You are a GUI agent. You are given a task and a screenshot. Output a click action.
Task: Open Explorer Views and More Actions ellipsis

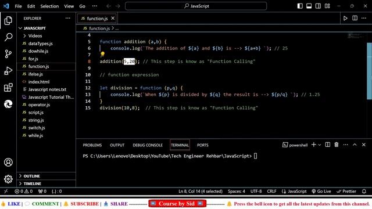[x=68, y=18]
